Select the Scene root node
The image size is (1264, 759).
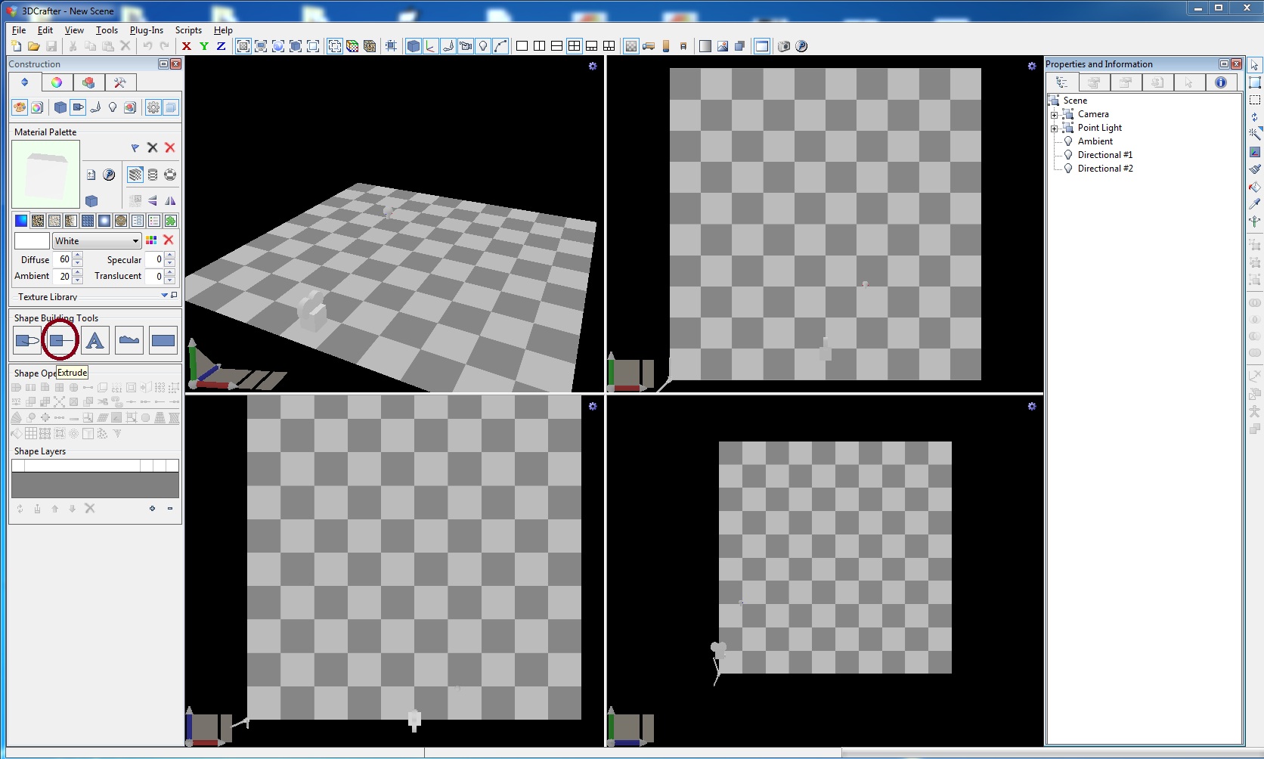(1075, 101)
